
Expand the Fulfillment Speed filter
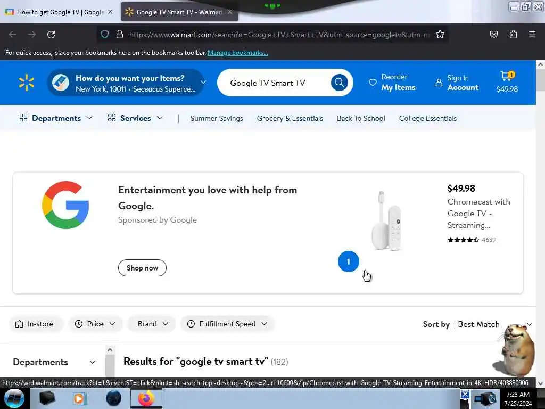(227, 324)
